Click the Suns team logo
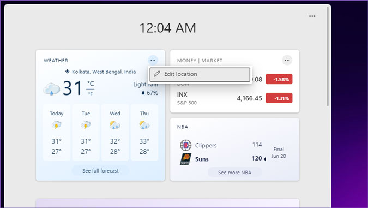368x208 pixels. point(186,159)
